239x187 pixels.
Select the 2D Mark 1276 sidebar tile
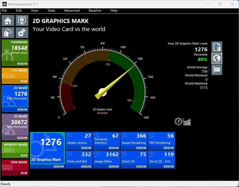coord(15,96)
